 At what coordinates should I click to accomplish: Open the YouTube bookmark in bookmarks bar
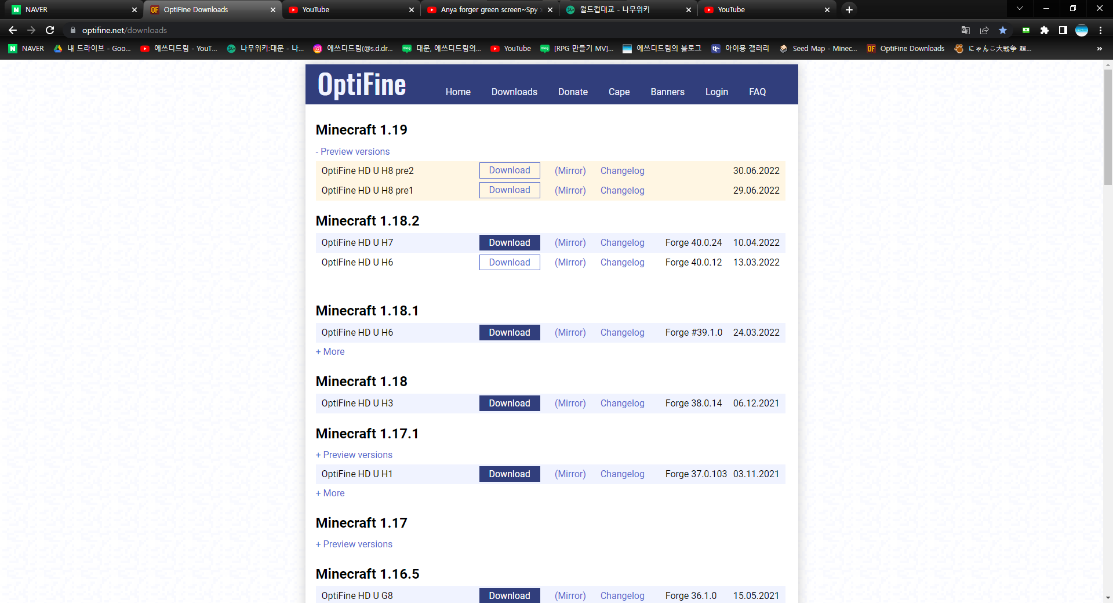point(511,49)
